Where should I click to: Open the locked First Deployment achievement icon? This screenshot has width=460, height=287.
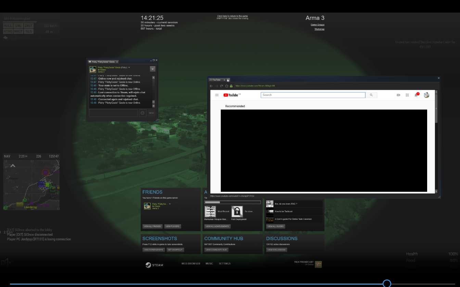[237, 212]
